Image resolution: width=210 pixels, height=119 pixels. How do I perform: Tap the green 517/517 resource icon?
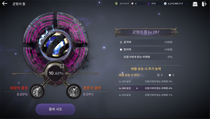(116, 4)
